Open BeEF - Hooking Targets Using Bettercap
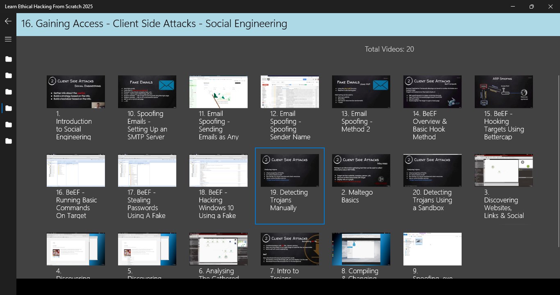Screen dimensions: 560x295 point(503,92)
